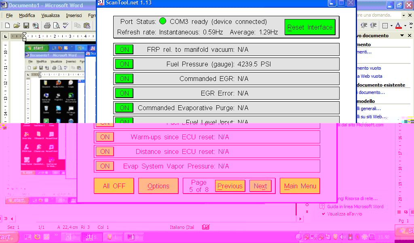
Task: Close the Word document with the small X
Action: coord(410,15)
